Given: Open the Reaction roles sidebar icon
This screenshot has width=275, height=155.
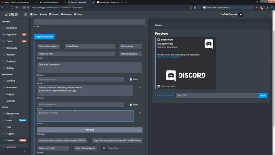Looking at the screenshot, I should tap(3, 114).
